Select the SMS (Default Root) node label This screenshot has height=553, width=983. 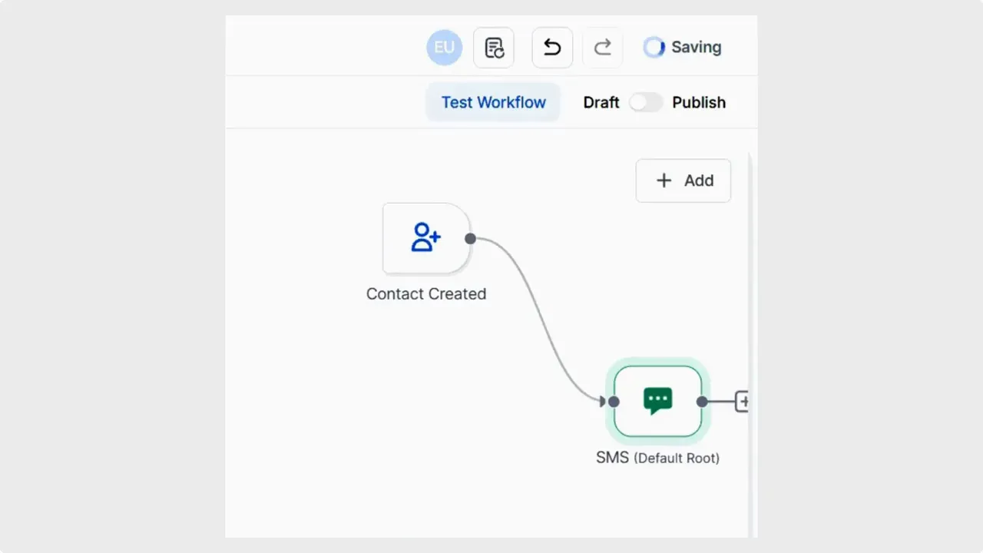[x=657, y=457]
